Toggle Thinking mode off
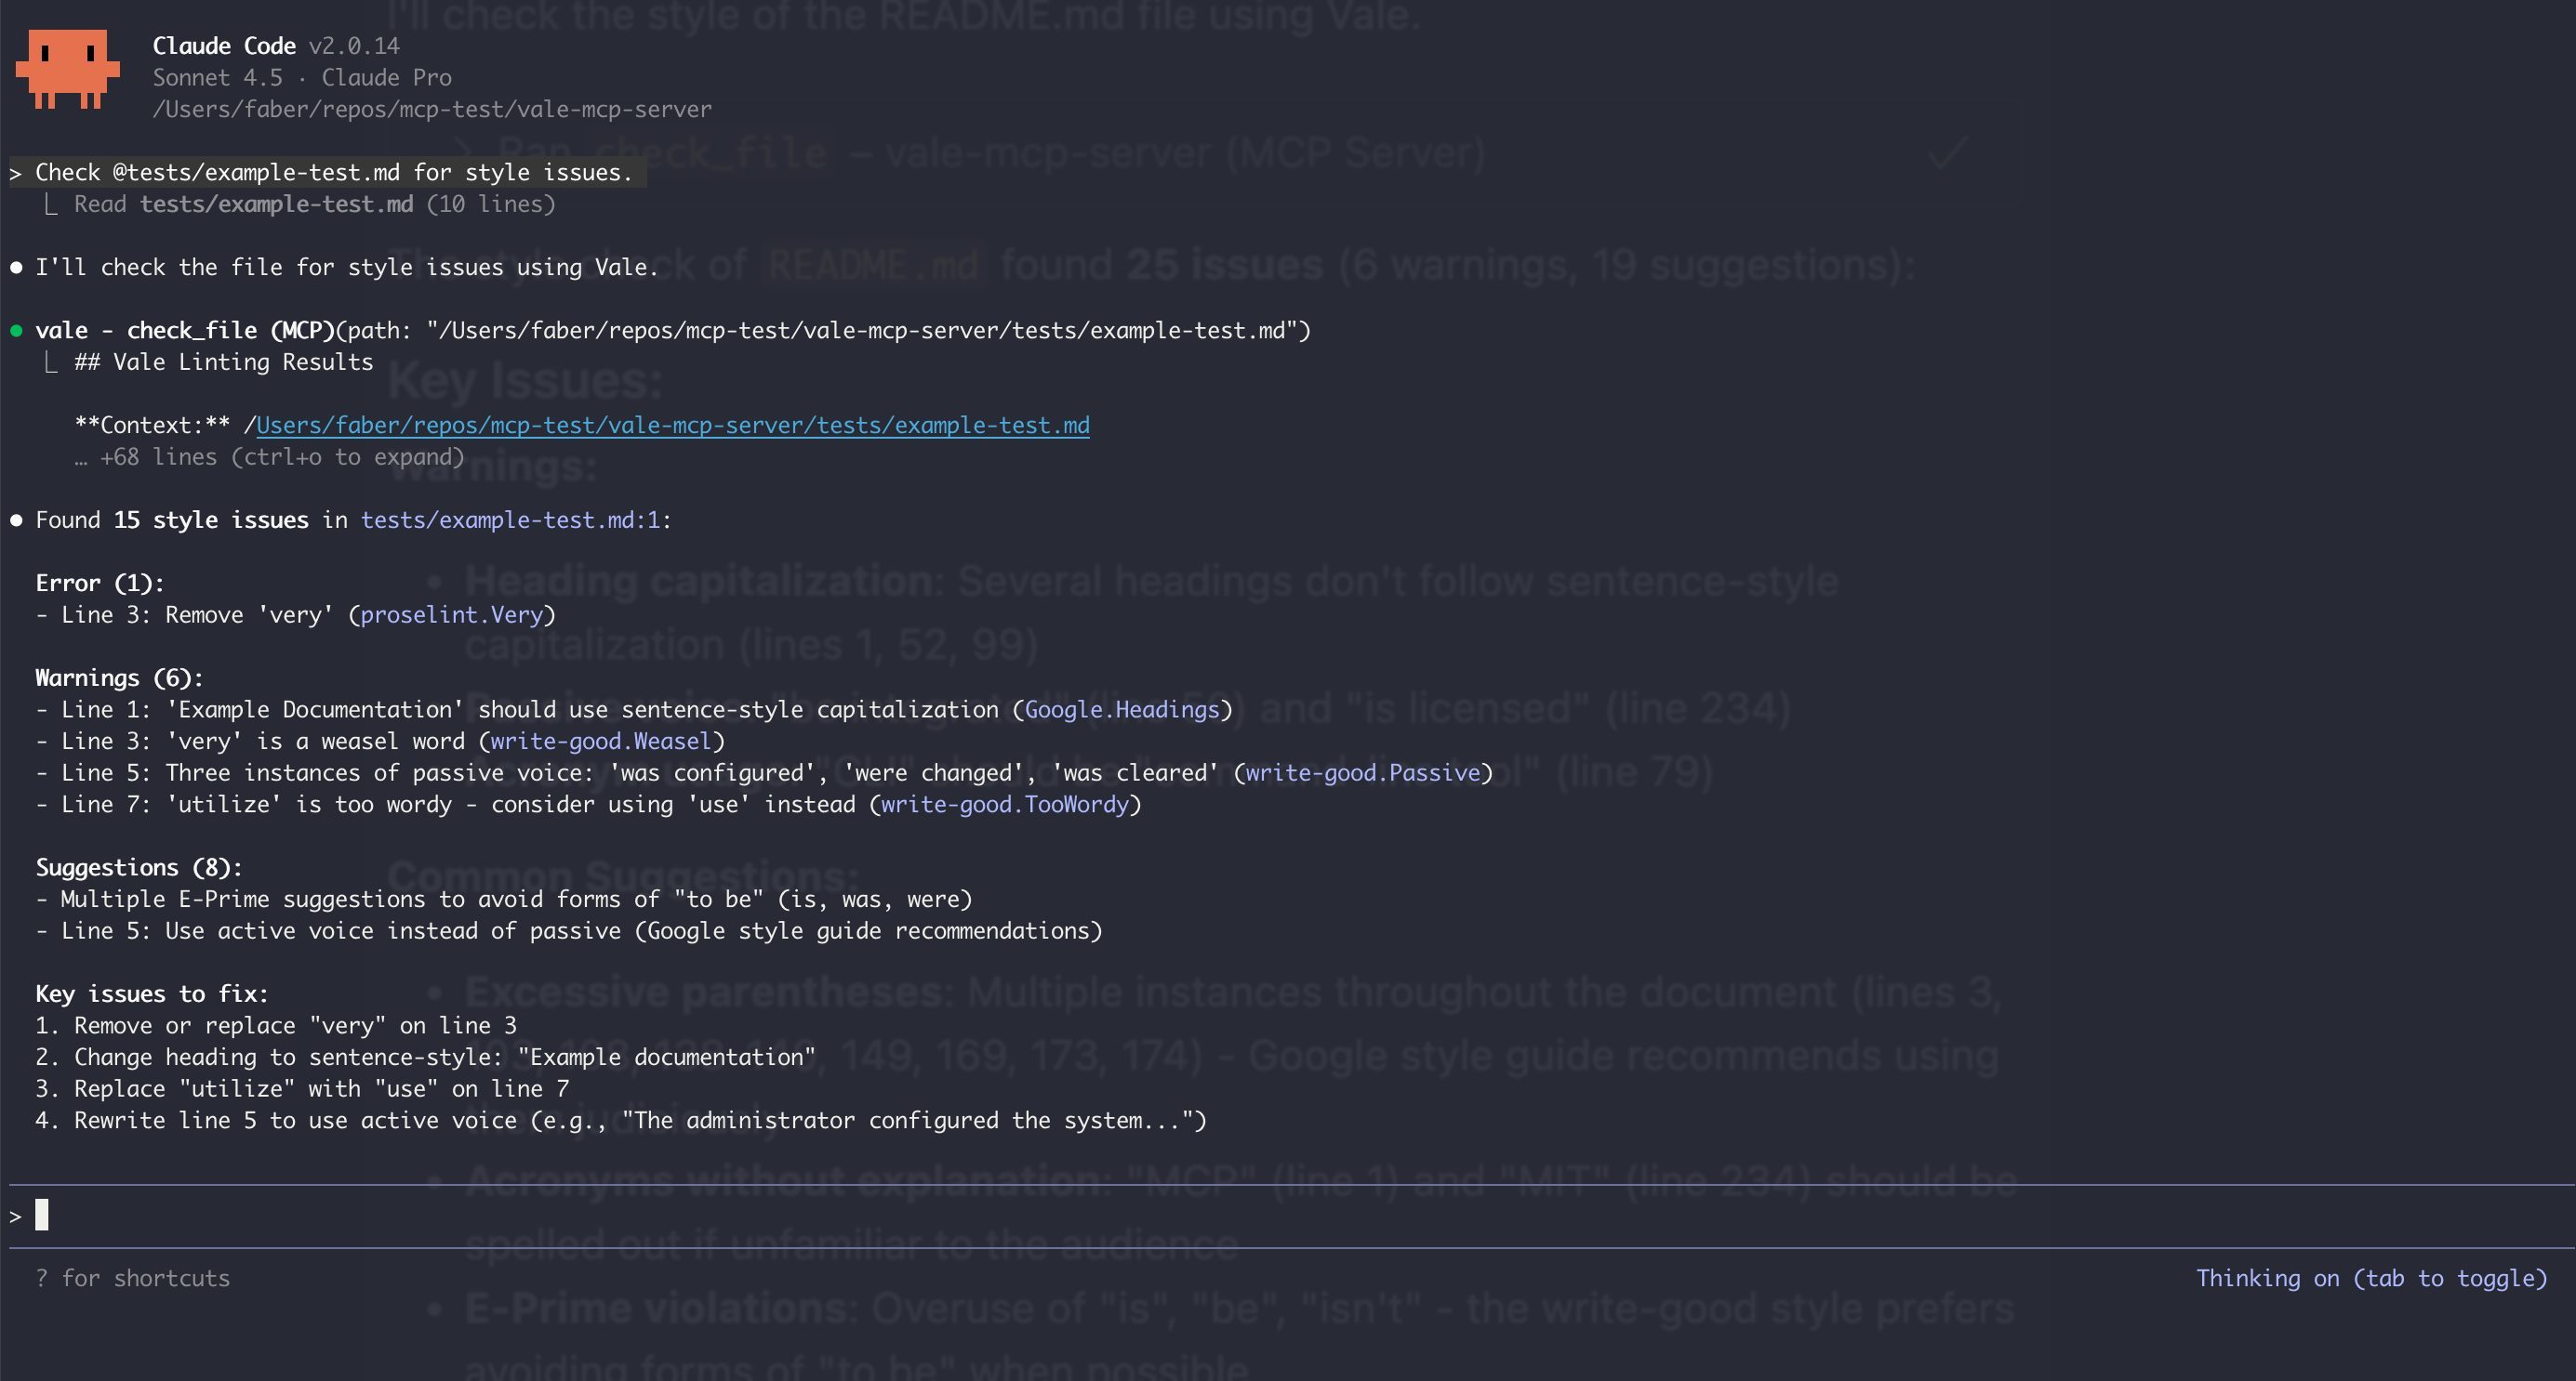This screenshot has width=2576, height=1381. point(2371,1278)
